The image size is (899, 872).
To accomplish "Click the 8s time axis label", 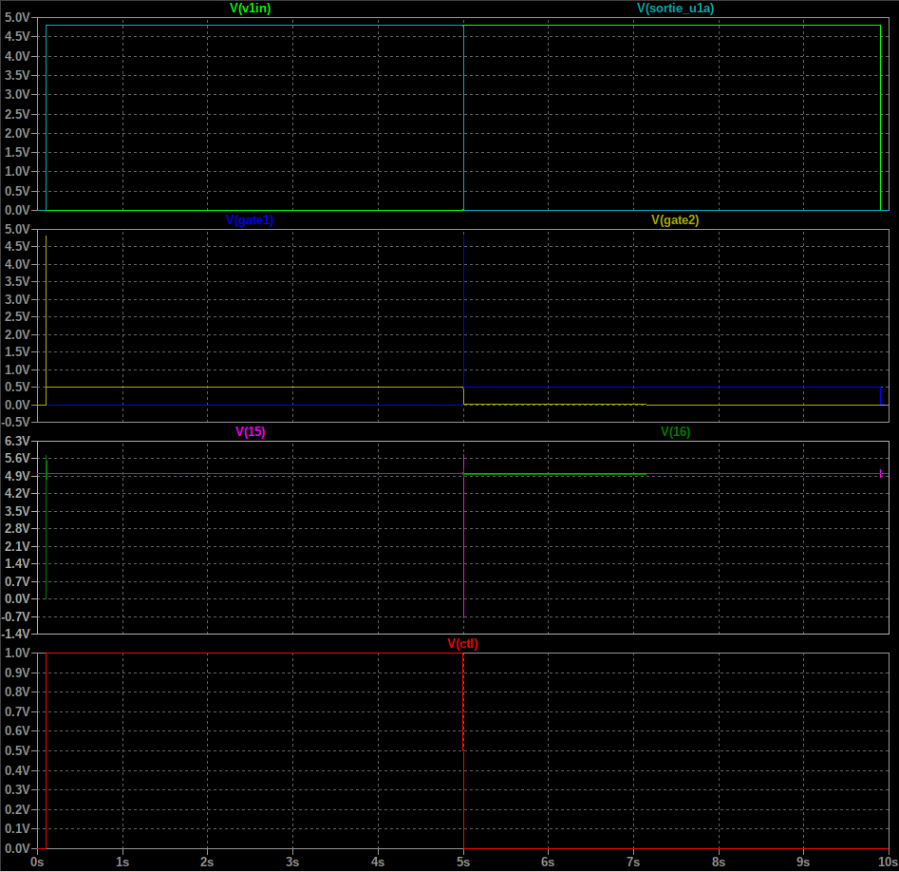I will pos(719,863).
